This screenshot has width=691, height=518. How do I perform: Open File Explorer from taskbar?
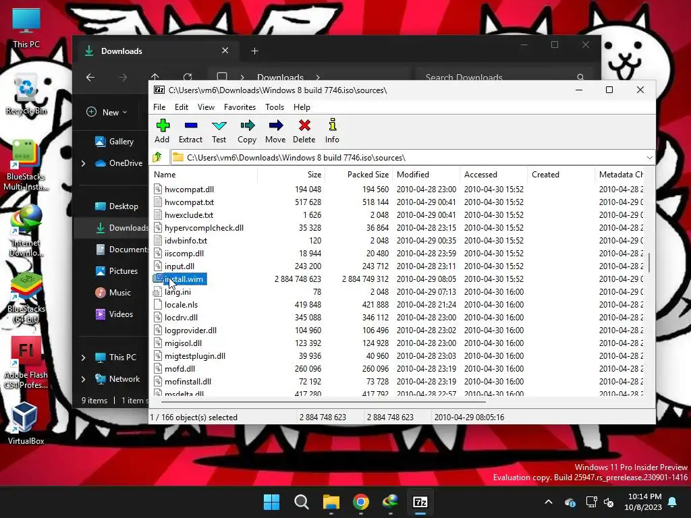331,502
